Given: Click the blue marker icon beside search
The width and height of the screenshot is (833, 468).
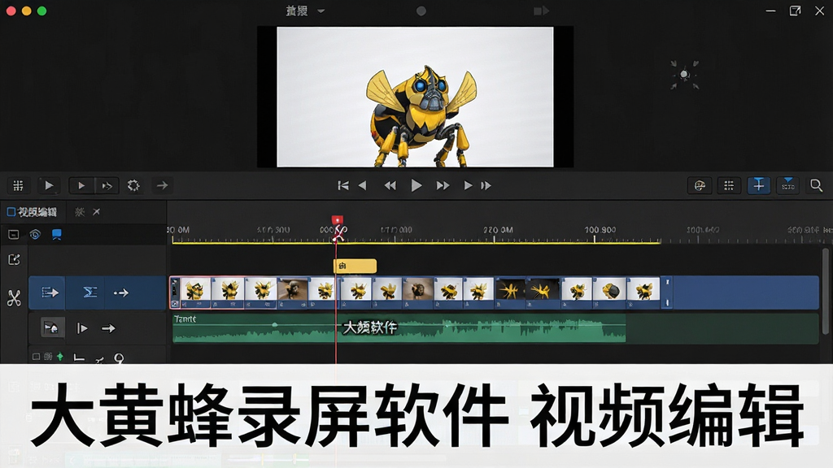Looking at the screenshot, I should click(x=787, y=185).
